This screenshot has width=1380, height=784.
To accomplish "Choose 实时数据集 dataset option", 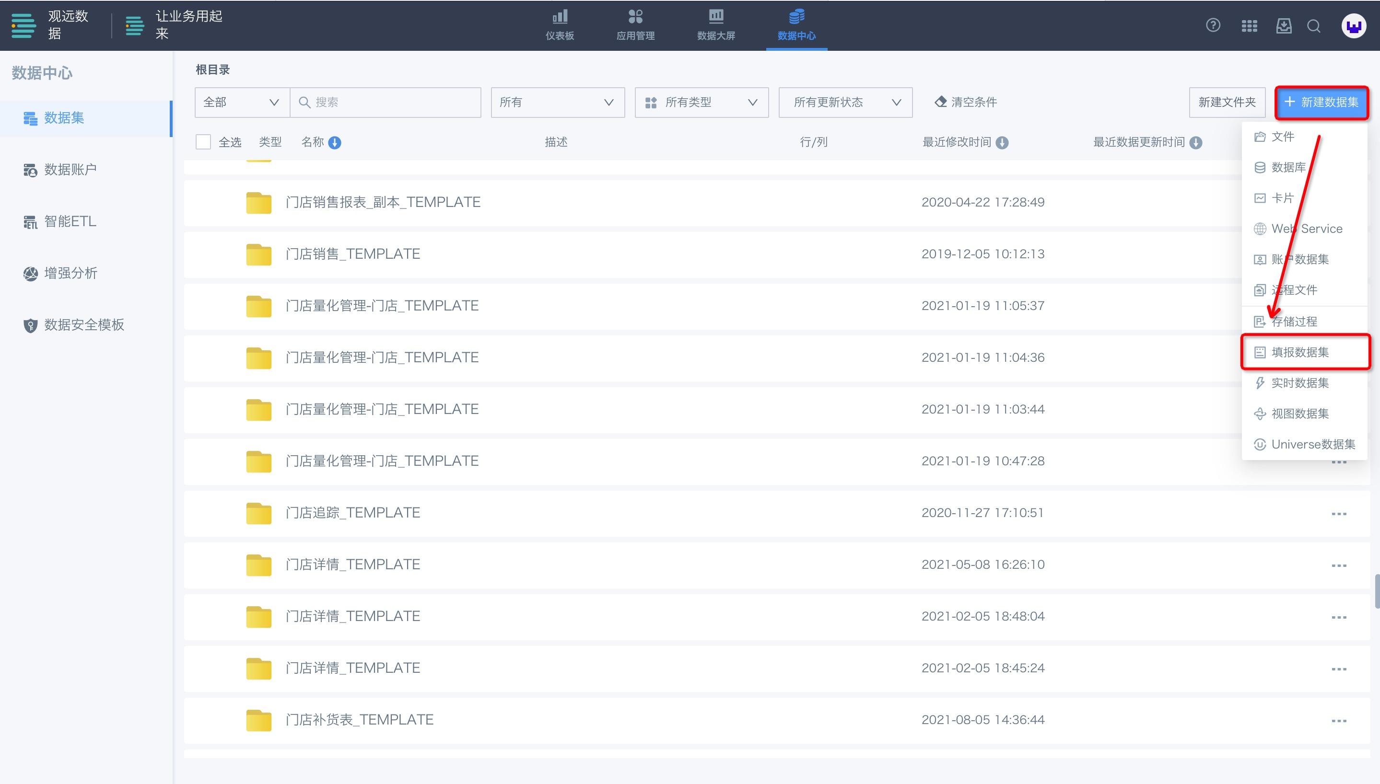I will 1304,383.
